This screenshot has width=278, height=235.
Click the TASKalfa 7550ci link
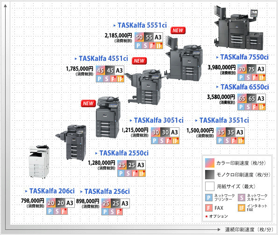click(x=244, y=57)
